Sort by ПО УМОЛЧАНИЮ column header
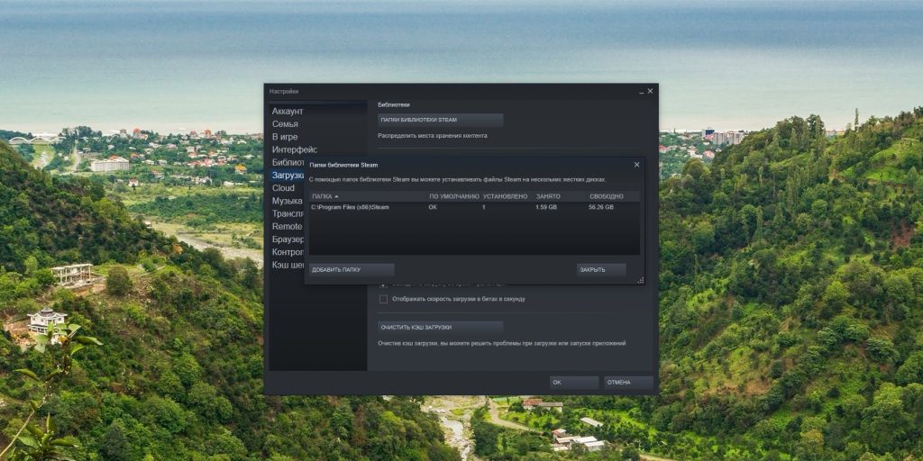 [x=453, y=195]
